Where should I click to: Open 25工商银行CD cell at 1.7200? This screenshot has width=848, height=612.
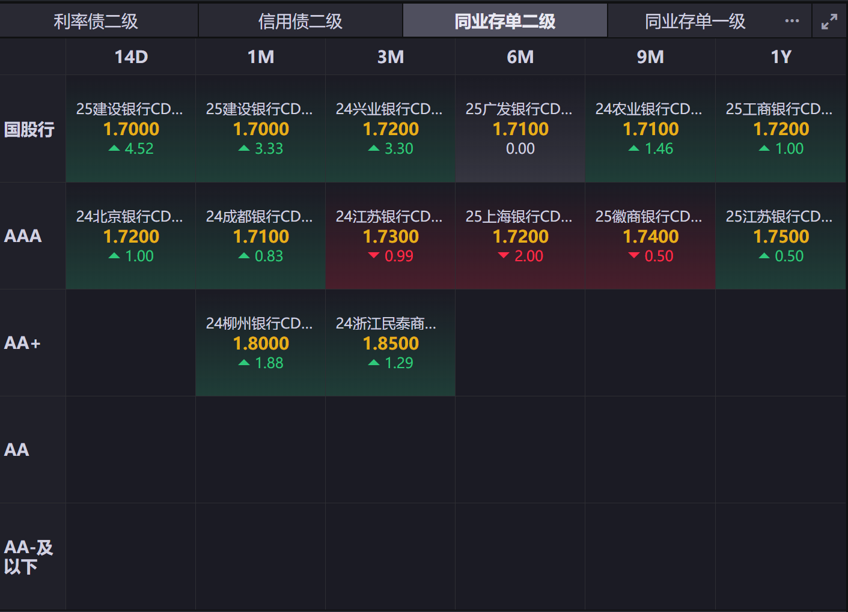click(781, 129)
